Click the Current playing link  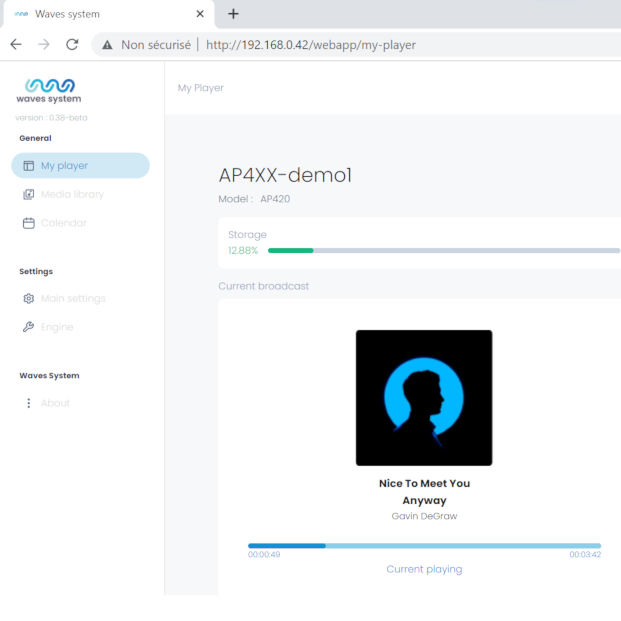pos(424,569)
